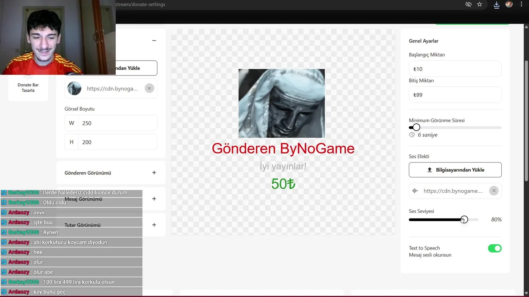Click chat message 'hee'

tap(38, 252)
